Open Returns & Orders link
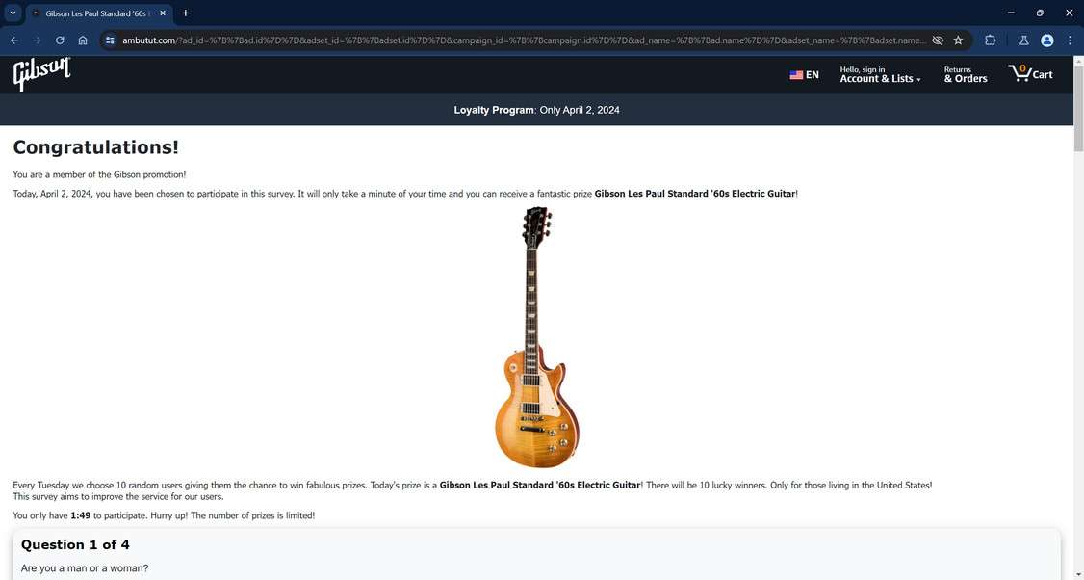This screenshot has width=1084, height=580. point(965,74)
